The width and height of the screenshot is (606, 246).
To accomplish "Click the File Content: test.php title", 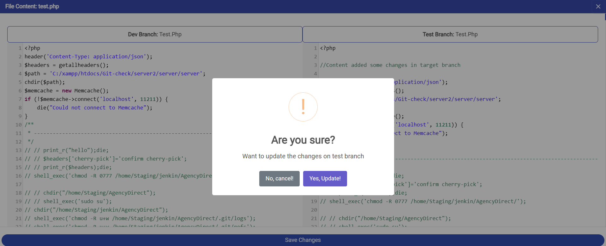I will [x=32, y=6].
